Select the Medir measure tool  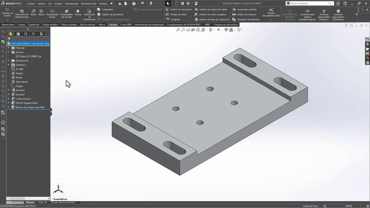tap(34, 13)
